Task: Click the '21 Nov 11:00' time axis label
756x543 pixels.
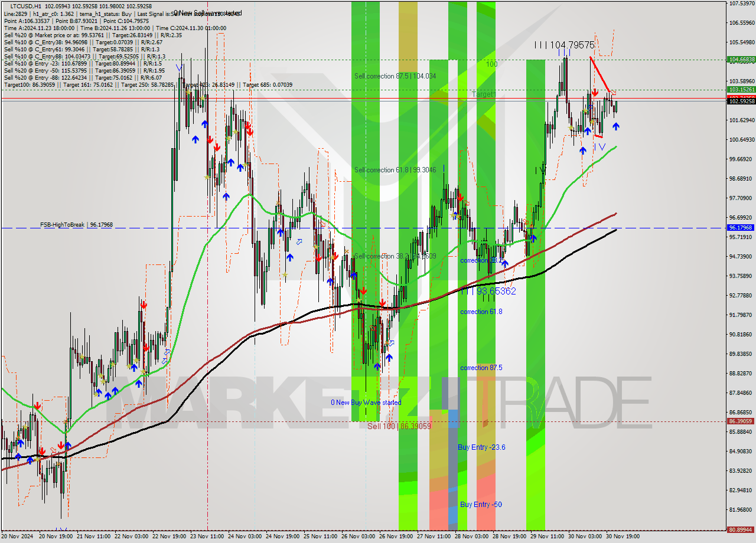Action: coord(94,537)
